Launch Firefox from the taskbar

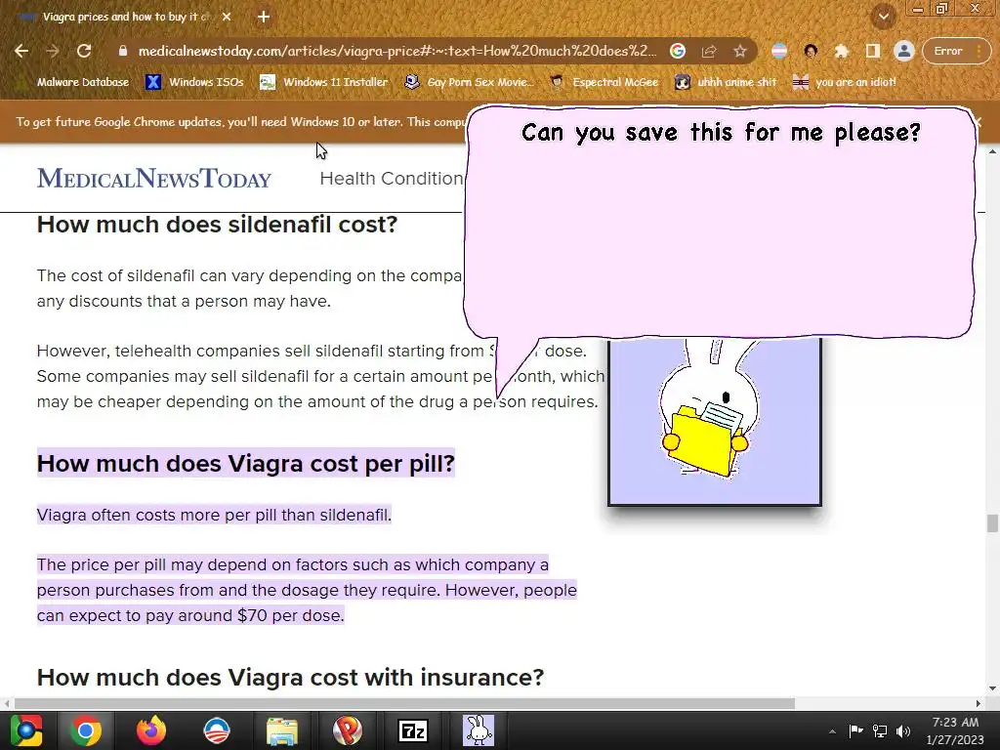click(x=151, y=730)
